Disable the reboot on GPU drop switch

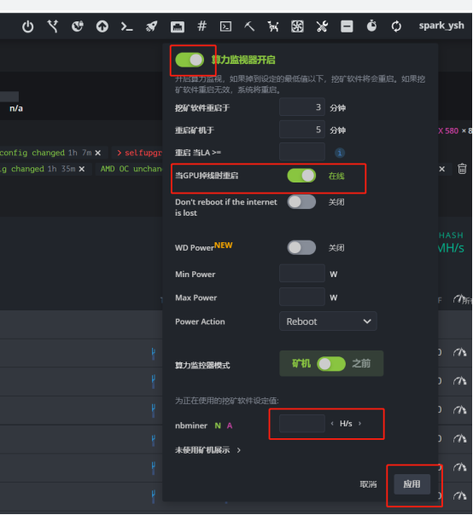tap(301, 176)
